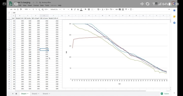Viewport: 183px width, 96px height.
Task: Create a filter
Action: click(x=126, y=9)
